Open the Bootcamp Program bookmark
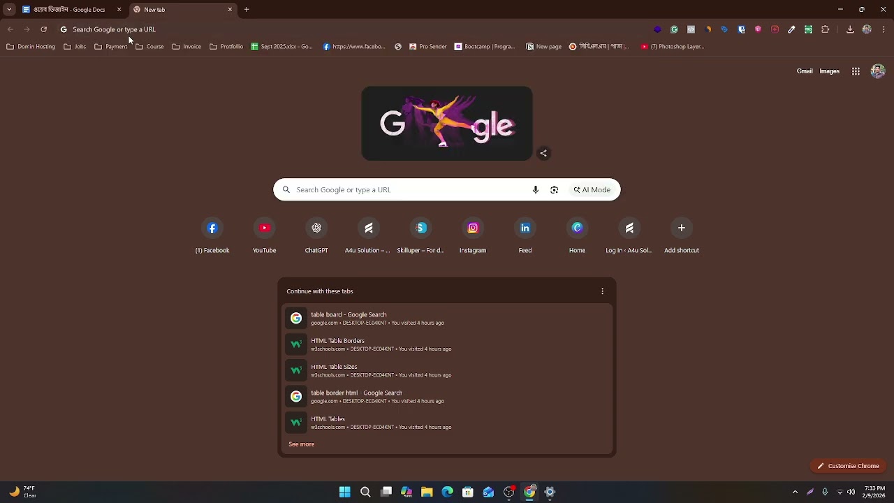Image resolution: width=894 pixels, height=503 pixels. pos(485,47)
